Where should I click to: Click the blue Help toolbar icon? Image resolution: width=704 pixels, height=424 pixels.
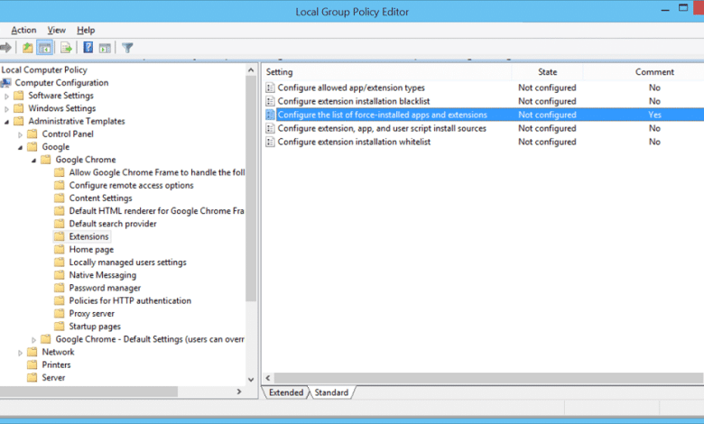coord(88,47)
